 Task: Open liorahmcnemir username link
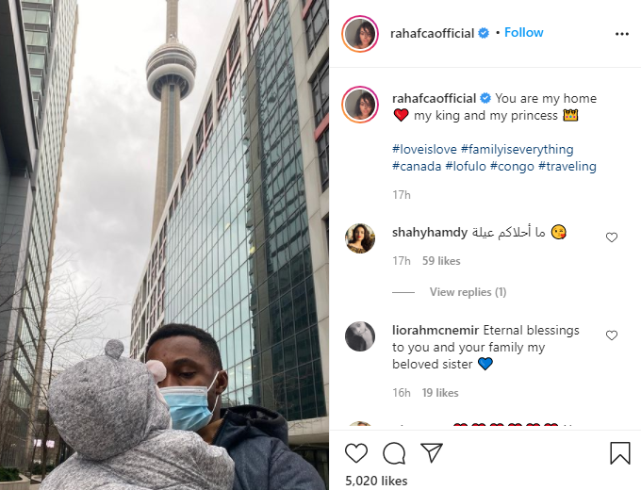pyautogui.click(x=436, y=330)
